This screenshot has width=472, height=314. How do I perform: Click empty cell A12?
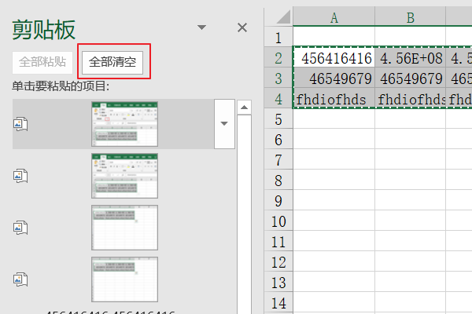coord(334,261)
